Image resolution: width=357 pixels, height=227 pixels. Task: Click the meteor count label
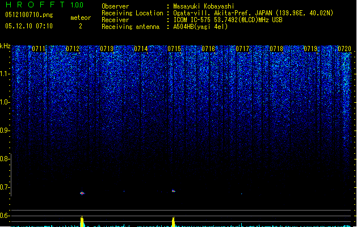[x=81, y=18]
